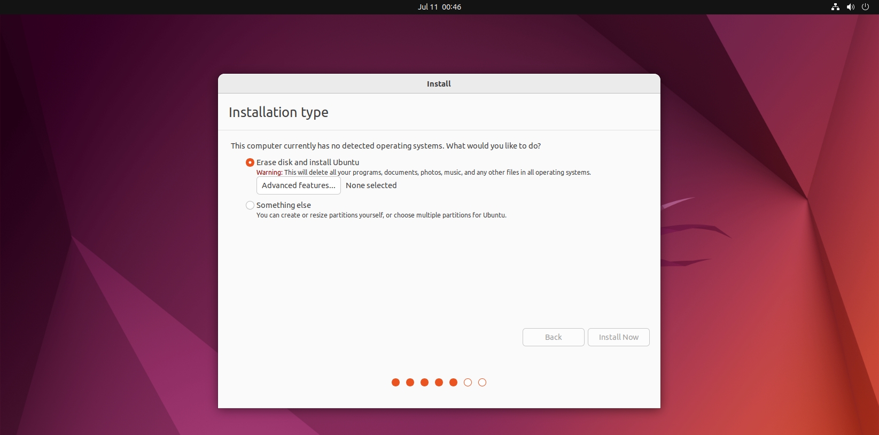
Task: Click the 'None selected' label
Action: click(371, 185)
